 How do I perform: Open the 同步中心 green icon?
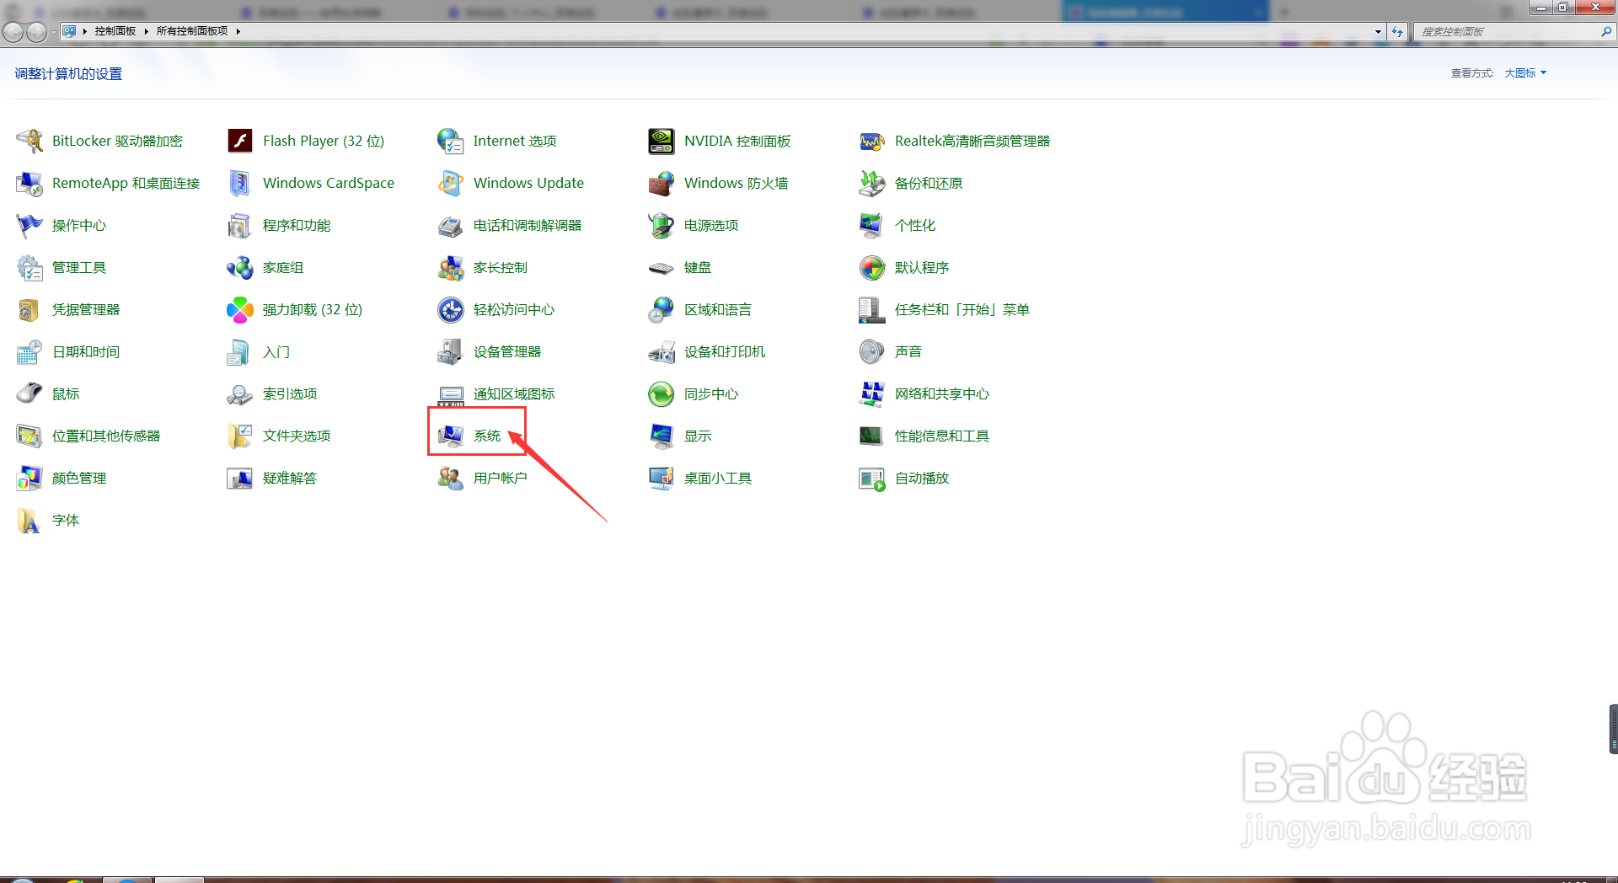pos(662,393)
